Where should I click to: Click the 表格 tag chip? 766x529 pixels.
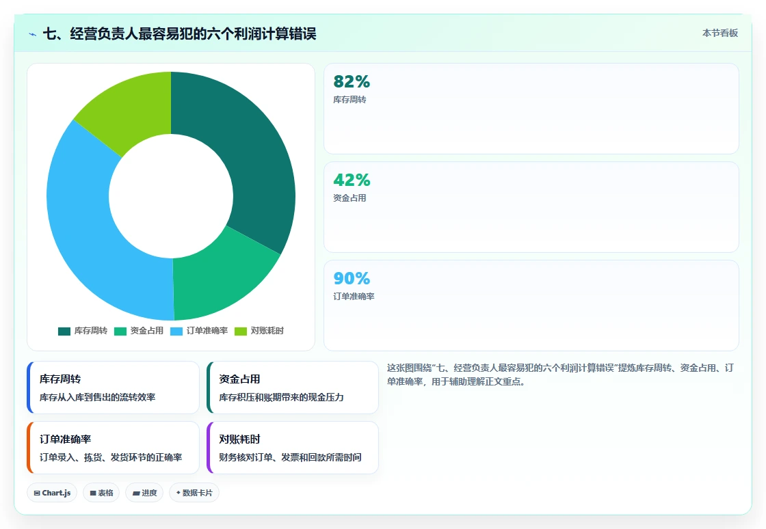click(101, 493)
